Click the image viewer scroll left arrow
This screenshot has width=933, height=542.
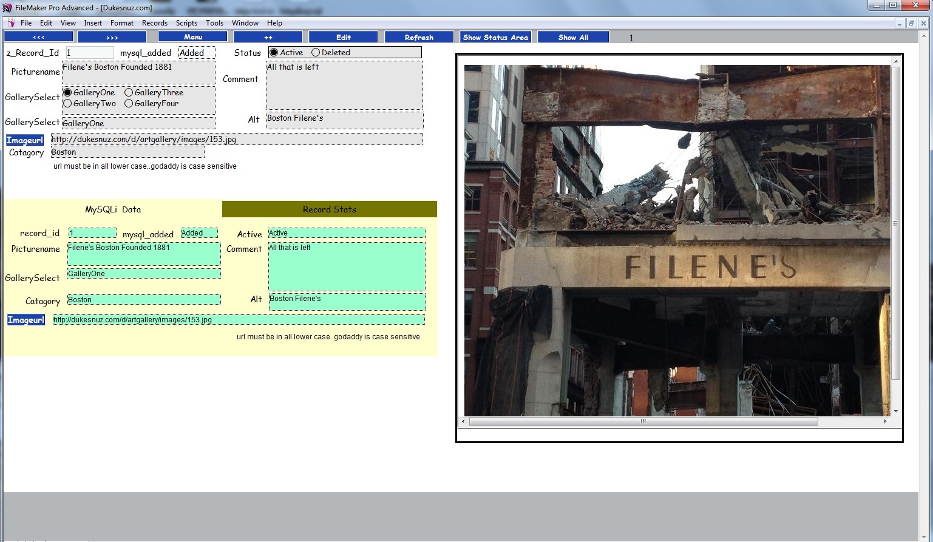tap(464, 421)
